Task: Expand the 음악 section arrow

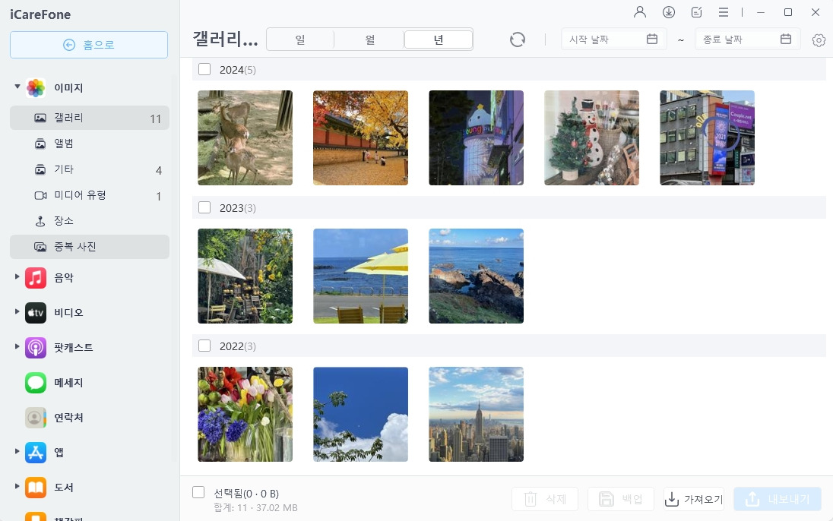Action: click(x=17, y=276)
